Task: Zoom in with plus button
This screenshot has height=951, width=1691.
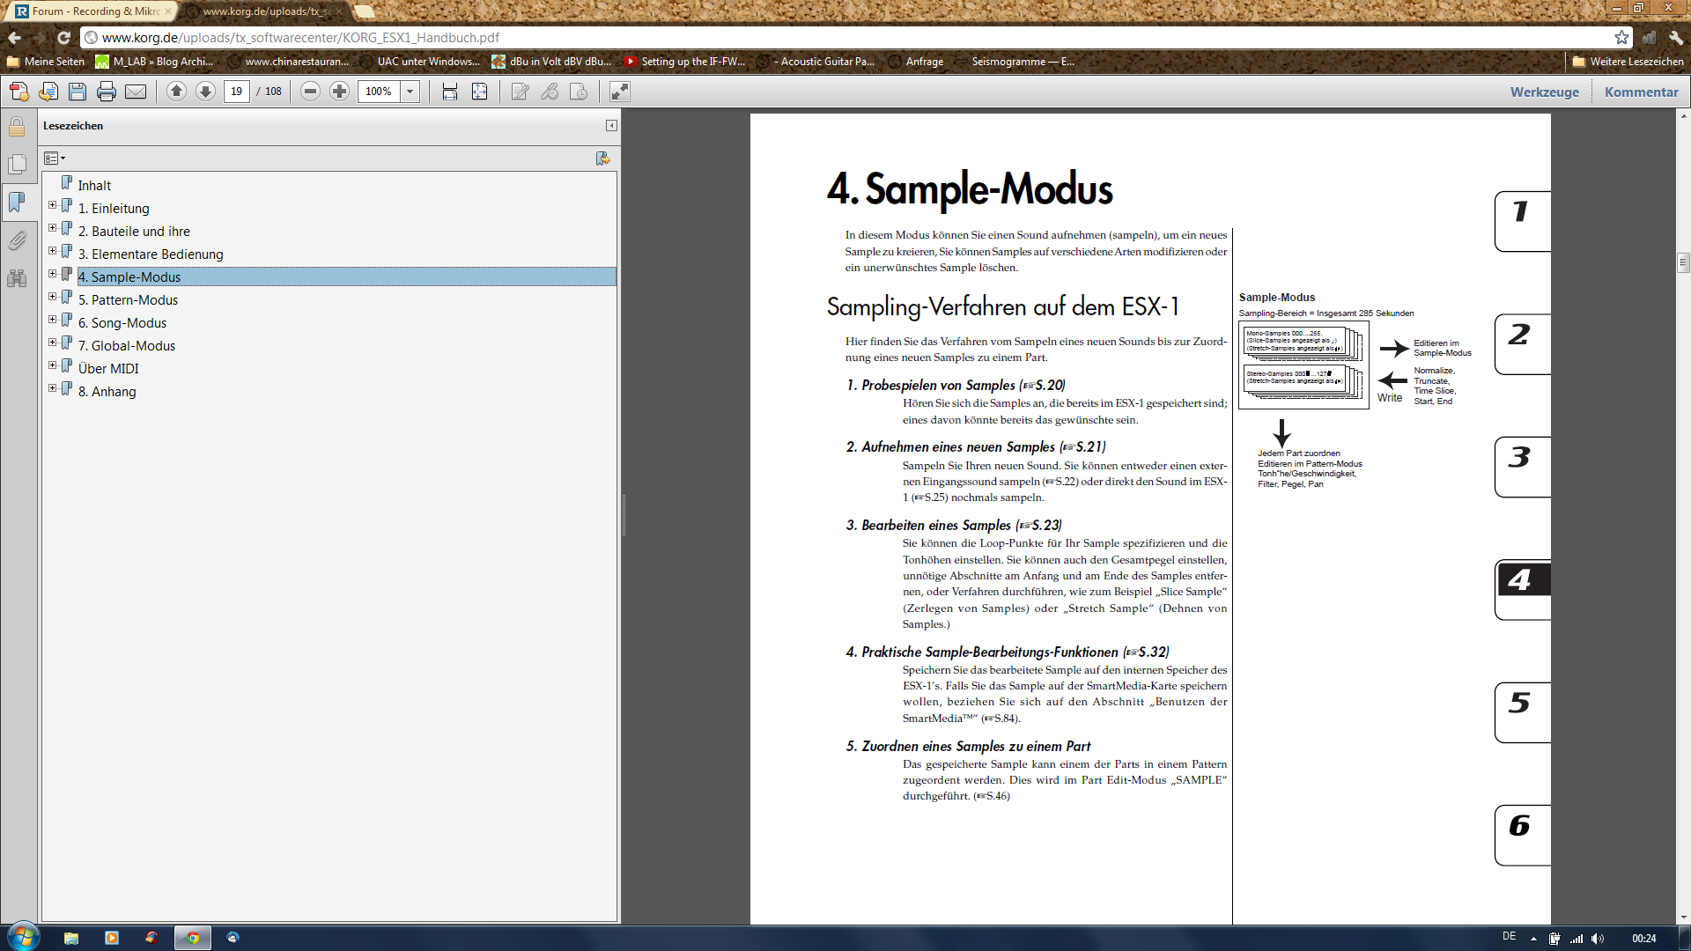Action: click(x=339, y=92)
